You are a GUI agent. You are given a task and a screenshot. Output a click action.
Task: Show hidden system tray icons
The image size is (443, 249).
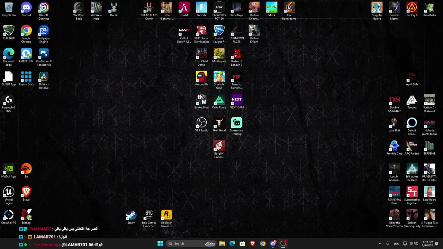point(380,243)
